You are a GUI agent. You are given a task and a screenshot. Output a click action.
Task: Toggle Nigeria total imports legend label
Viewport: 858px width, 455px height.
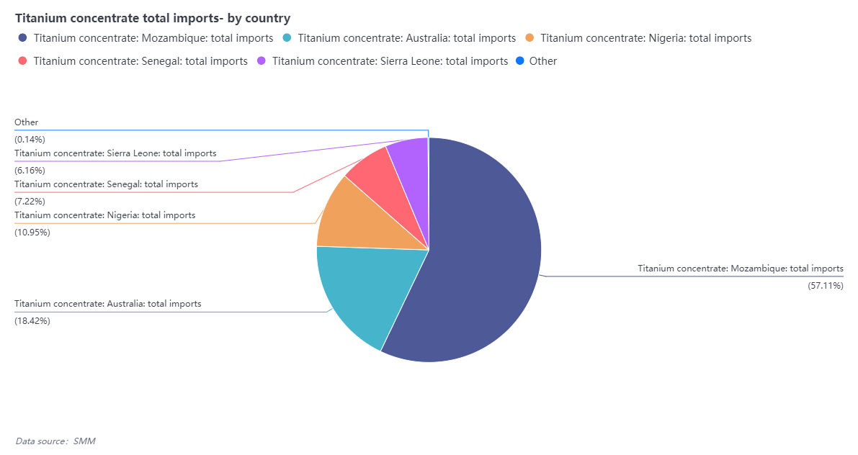click(645, 38)
